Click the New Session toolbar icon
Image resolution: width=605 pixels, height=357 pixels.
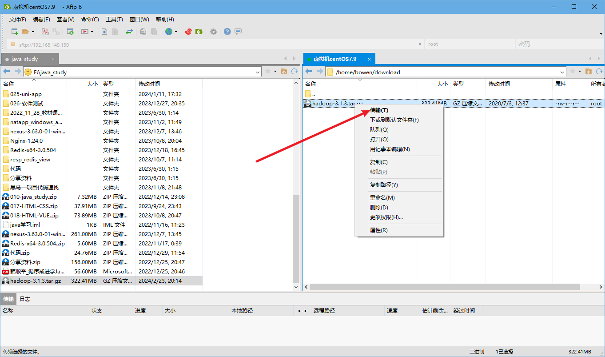[x=15, y=32]
